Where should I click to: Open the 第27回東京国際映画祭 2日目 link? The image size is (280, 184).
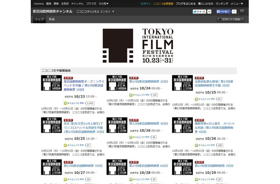tap(148, 81)
